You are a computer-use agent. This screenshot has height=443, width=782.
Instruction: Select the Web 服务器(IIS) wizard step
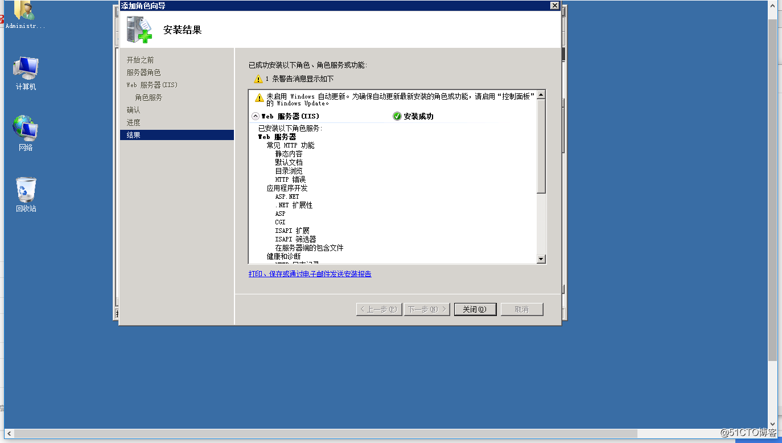[152, 85]
